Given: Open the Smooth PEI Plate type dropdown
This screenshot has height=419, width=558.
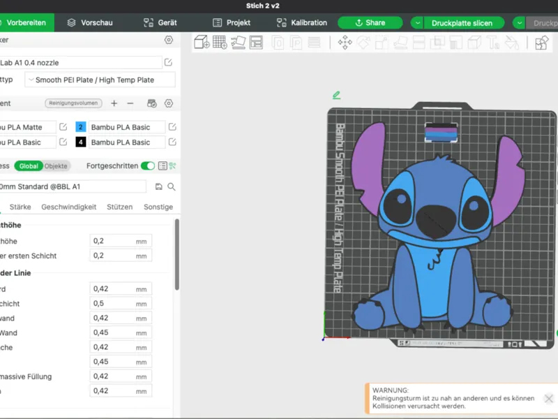Looking at the screenshot, I should 100,80.
